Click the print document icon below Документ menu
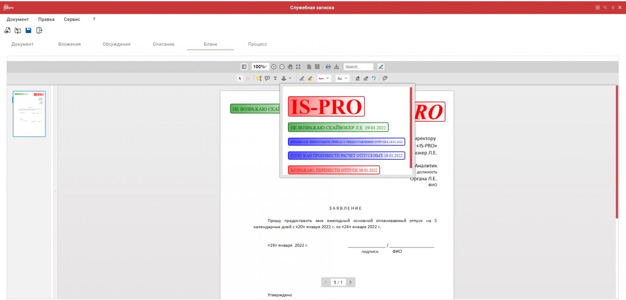This screenshot has height=300, width=626. pyautogui.click(x=7, y=31)
